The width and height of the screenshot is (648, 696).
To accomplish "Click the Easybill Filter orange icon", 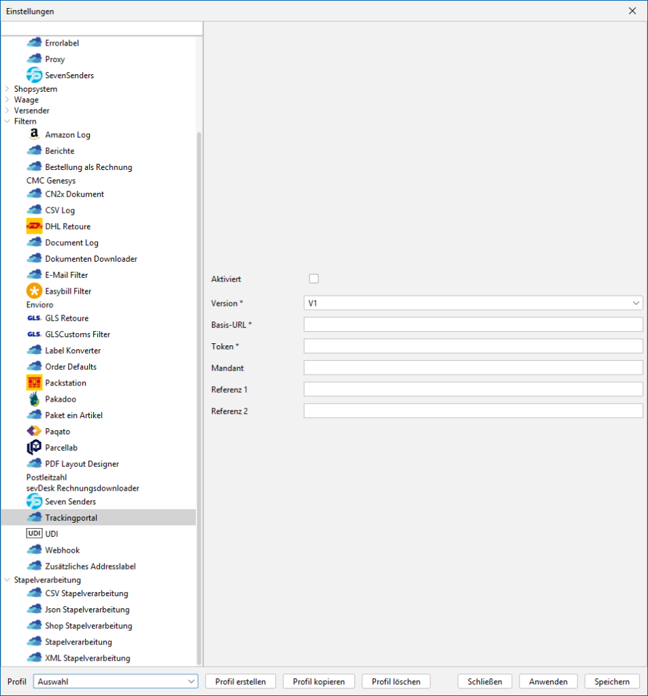I will [x=34, y=291].
